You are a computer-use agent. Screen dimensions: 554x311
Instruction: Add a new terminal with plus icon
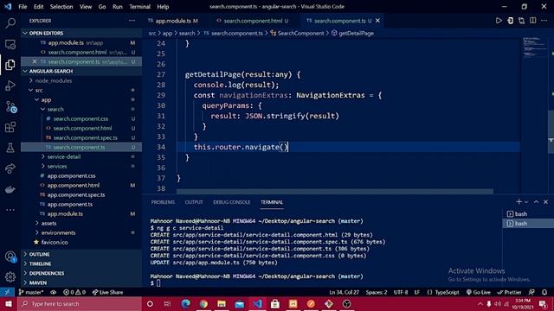(519, 201)
